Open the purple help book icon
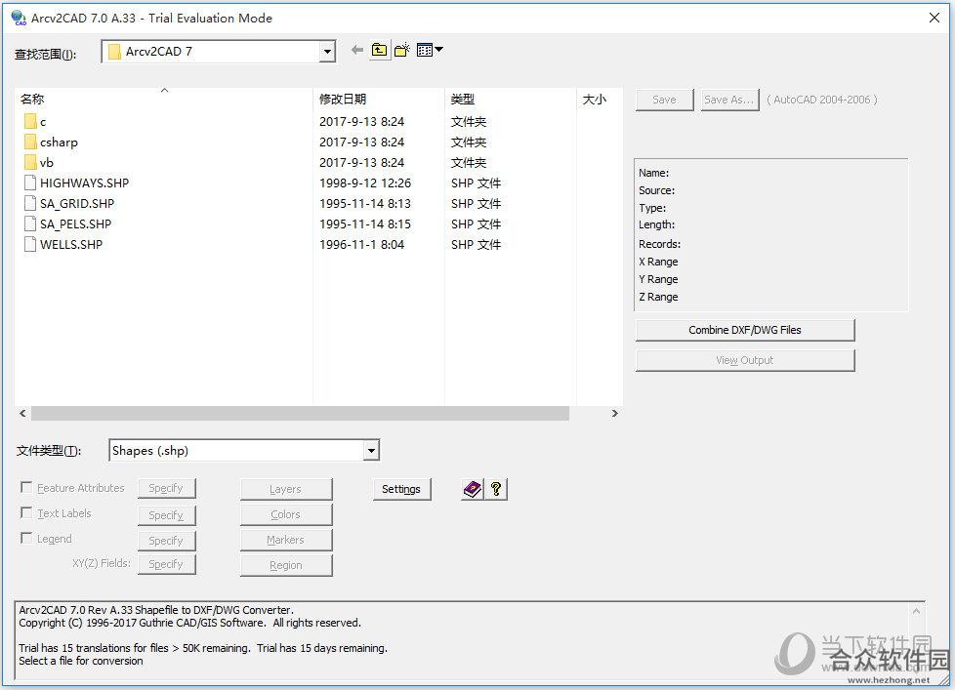 [x=473, y=489]
